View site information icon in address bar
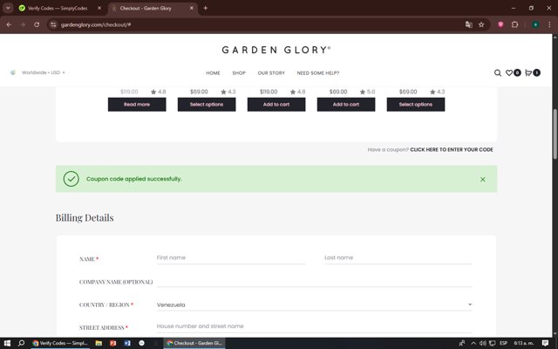The width and height of the screenshot is (558, 349). click(x=53, y=24)
